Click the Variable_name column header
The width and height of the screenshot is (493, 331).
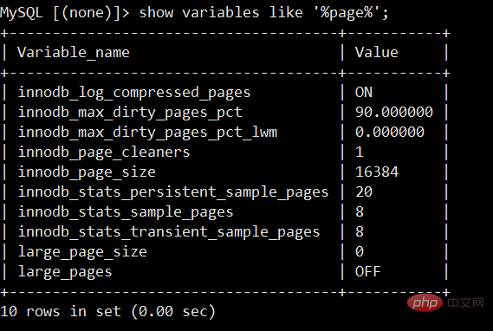click(x=74, y=52)
